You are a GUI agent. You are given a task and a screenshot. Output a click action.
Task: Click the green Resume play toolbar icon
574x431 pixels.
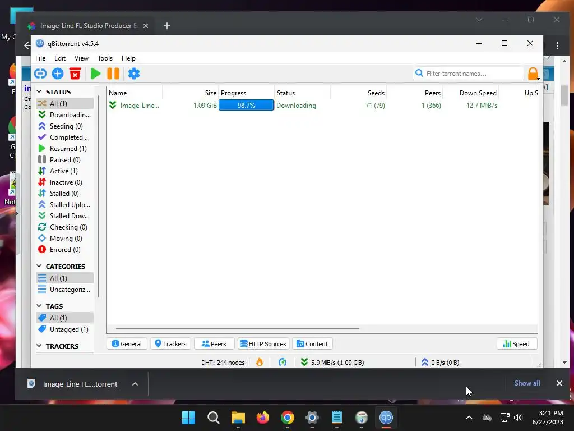point(95,74)
